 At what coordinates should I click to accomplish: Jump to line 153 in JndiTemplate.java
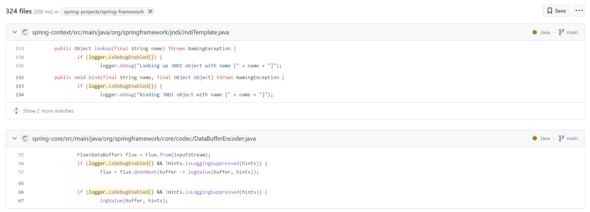[20, 49]
